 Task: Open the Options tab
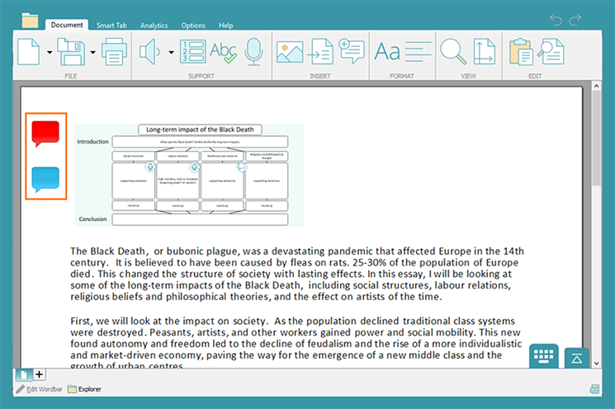click(193, 26)
